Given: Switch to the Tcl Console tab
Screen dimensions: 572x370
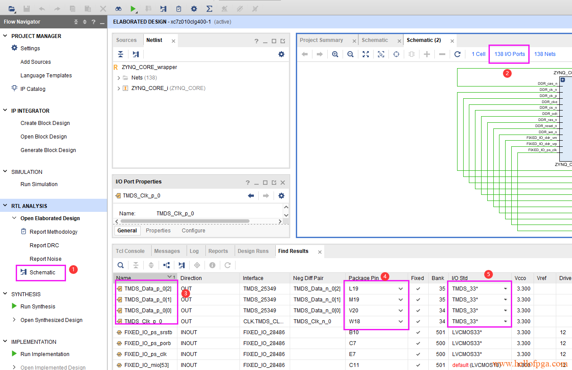Looking at the screenshot, I should click(130, 251).
